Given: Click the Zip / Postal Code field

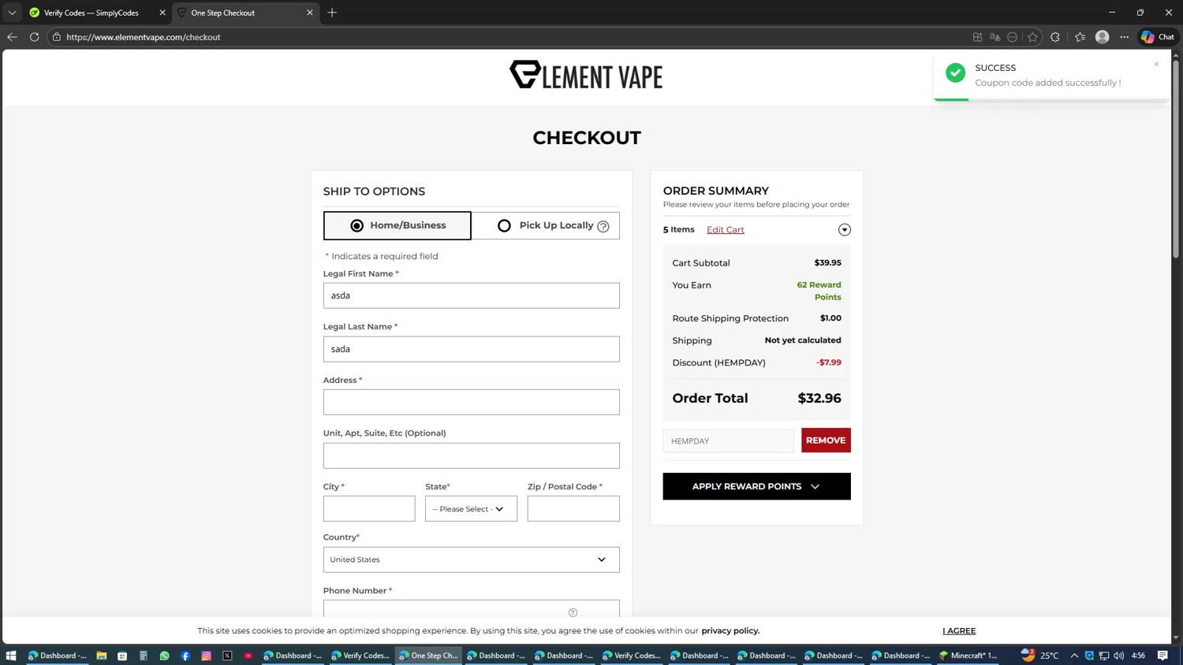Looking at the screenshot, I should (573, 509).
